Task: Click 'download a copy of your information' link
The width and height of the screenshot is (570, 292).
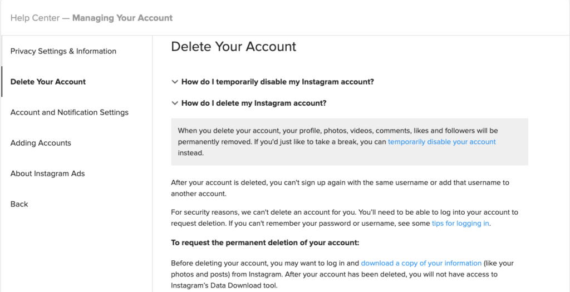Action: pos(421,263)
